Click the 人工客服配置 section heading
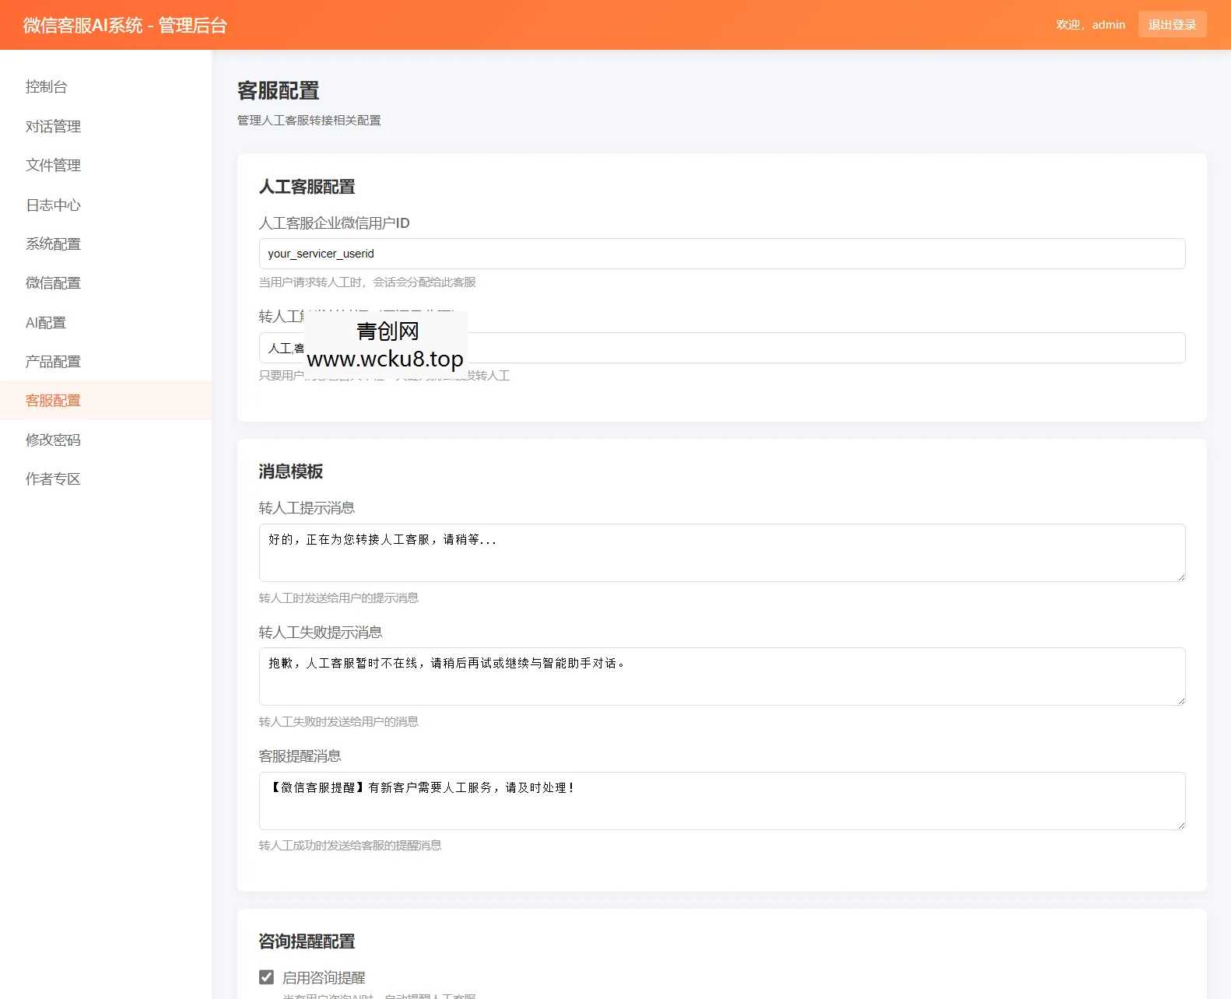This screenshot has width=1231, height=999. click(307, 187)
